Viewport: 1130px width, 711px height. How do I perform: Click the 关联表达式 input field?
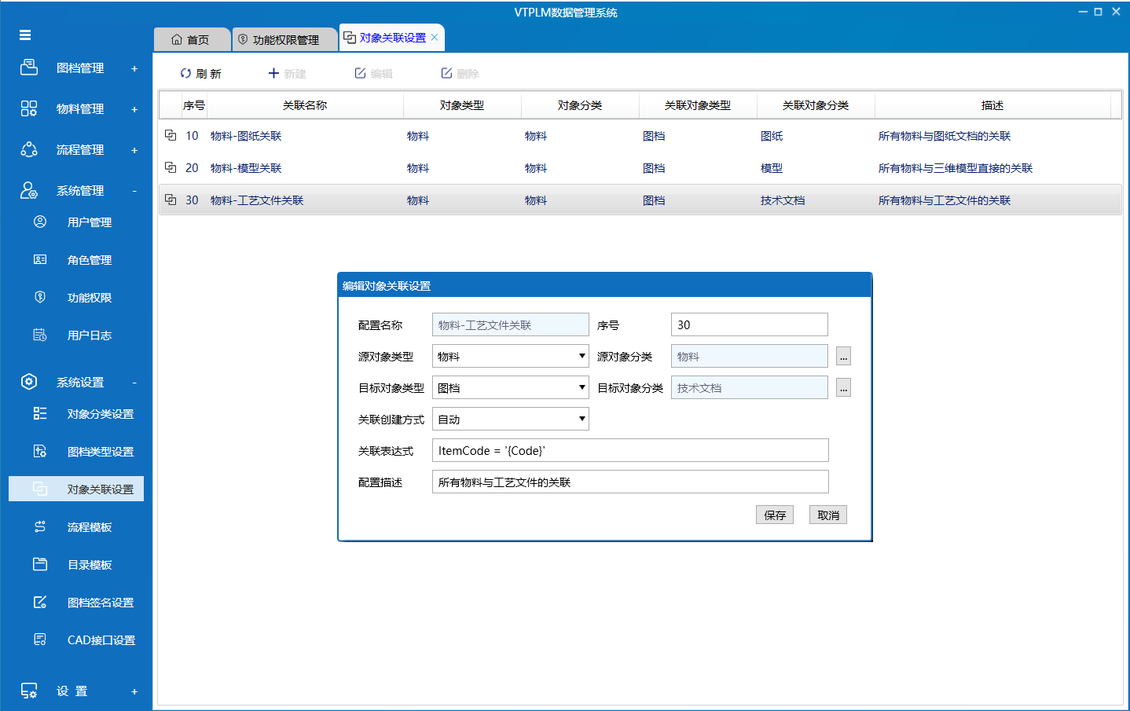click(x=629, y=450)
